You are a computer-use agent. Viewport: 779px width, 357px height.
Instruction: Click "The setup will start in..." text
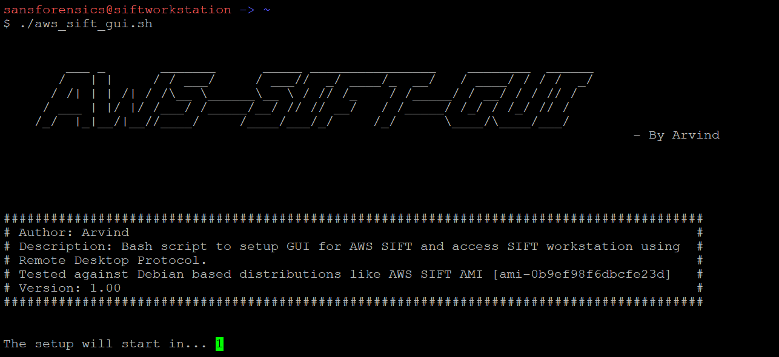tap(105, 344)
